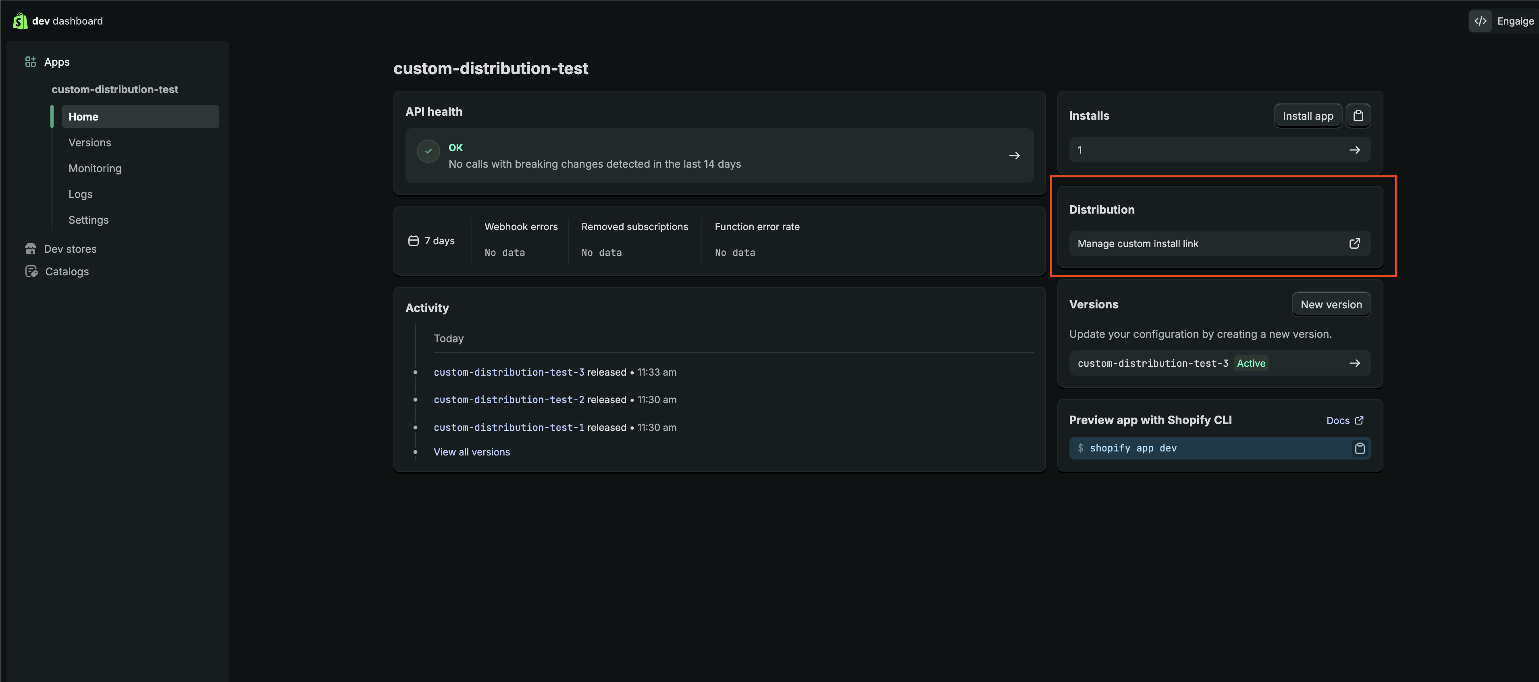
Task: Click the New version button
Action: (x=1331, y=305)
